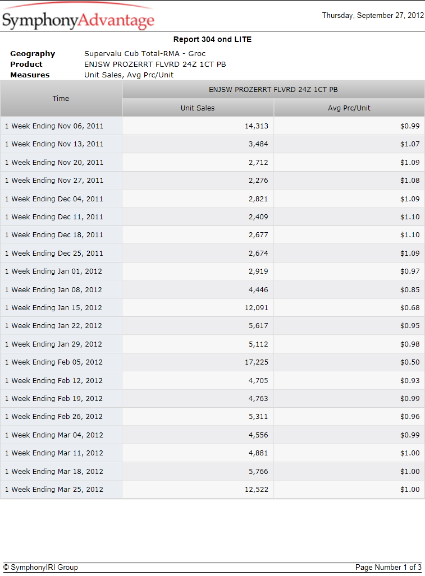The height and width of the screenshot is (576, 425).
Task: Select unit sales value 12,522
Action: pos(257,489)
